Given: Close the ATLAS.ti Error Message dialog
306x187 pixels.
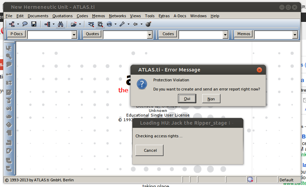Looking at the screenshot, I should click(259, 70).
